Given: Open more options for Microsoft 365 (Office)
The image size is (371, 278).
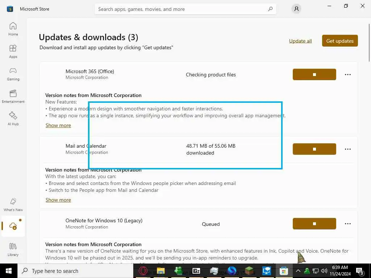Looking at the screenshot, I should [x=347, y=75].
